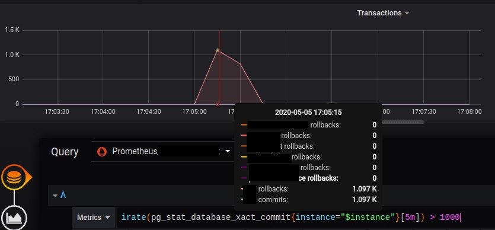
Task: Click the Prometheus data source logo icon
Action: tap(102, 152)
